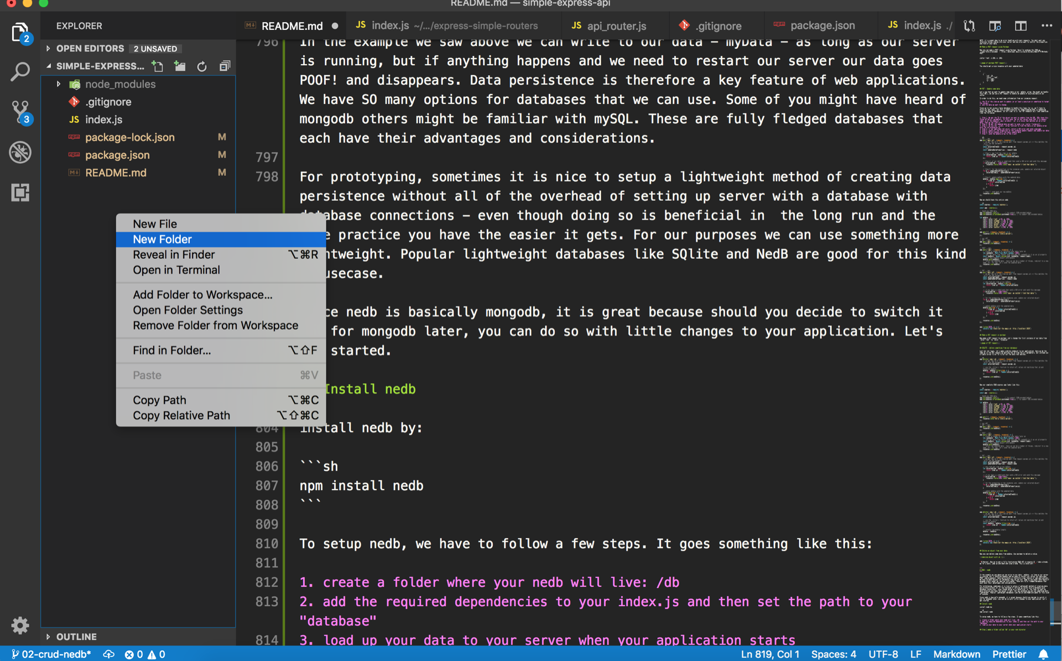Open the more actions ellipsis menu
The height and width of the screenshot is (661, 1062).
coord(1047,26)
